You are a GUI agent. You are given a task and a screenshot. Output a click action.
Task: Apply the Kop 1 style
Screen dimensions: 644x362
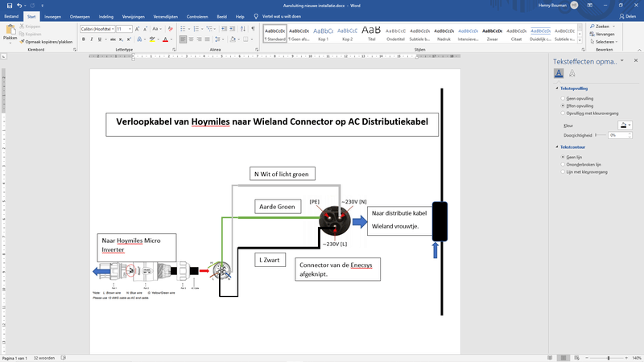click(x=324, y=34)
